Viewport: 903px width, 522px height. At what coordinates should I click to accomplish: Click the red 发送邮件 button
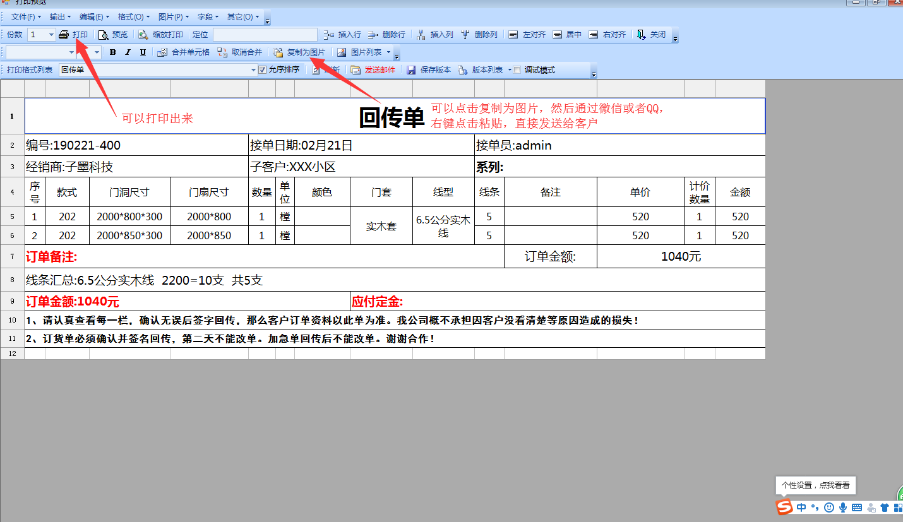coord(380,70)
